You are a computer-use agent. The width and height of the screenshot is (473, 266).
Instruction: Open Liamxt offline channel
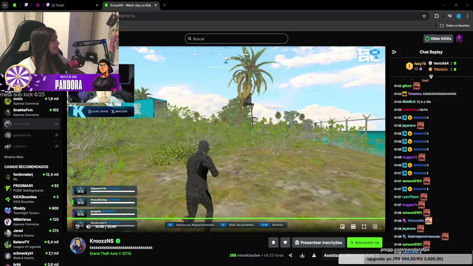(x=31, y=146)
